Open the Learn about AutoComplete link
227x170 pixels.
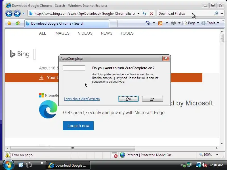[x=82, y=99]
